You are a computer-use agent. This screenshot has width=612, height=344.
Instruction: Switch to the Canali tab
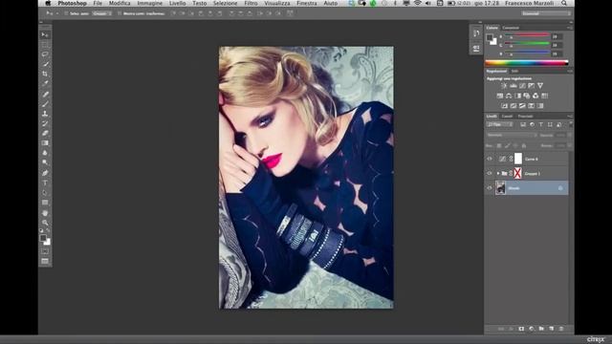point(507,117)
